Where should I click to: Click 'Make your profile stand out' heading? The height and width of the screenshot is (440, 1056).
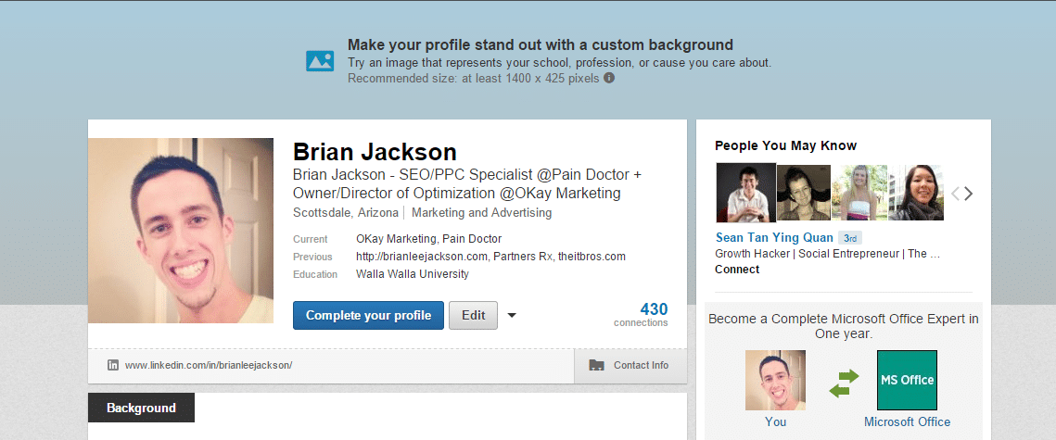click(541, 45)
